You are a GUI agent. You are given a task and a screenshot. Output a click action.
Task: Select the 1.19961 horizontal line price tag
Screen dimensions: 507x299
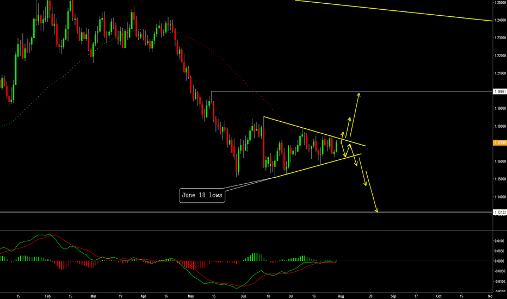point(500,91)
